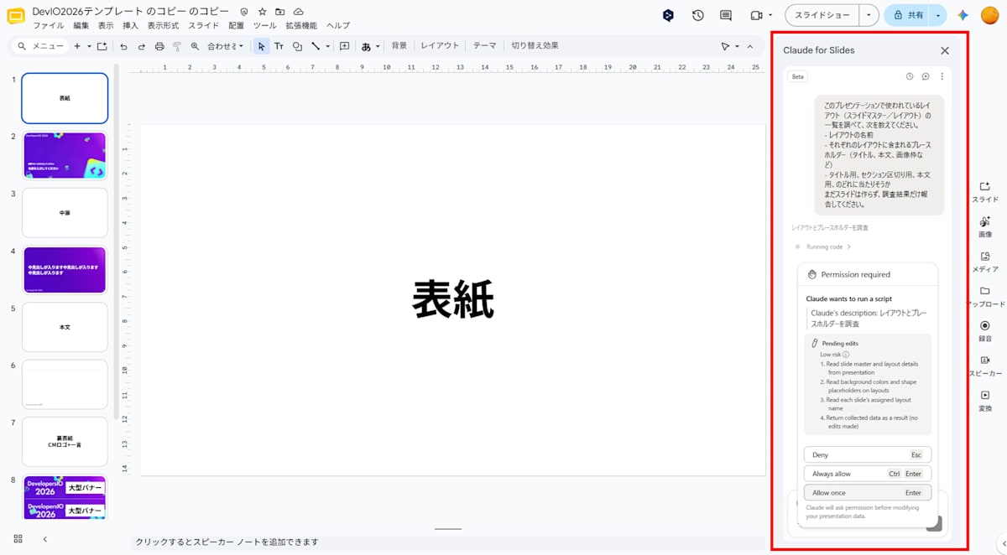
Task: Start a new chat in Claude panel
Action: 926,76
